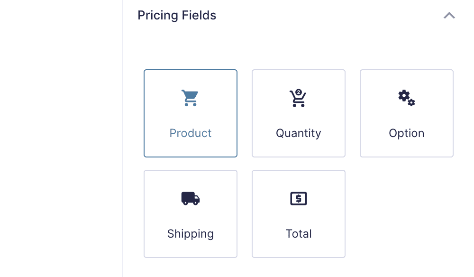Screen dimensions: 474x277
Task: Click the shopping cart Product icon
Action: click(190, 98)
